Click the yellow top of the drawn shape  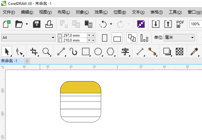(x=80, y=87)
